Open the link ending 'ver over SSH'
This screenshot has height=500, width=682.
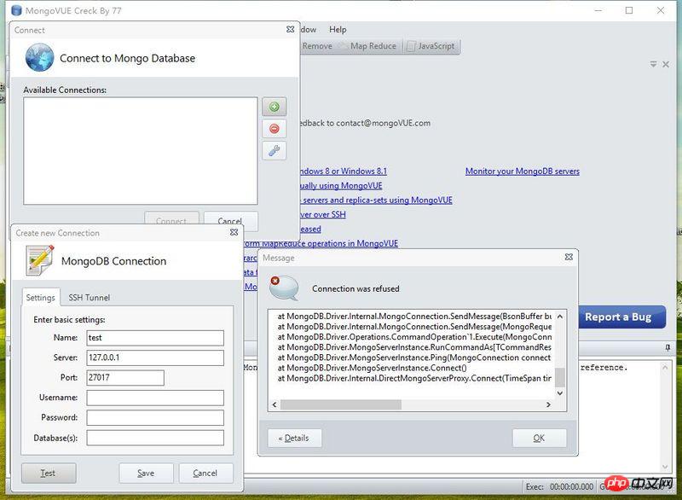coord(323,214)
